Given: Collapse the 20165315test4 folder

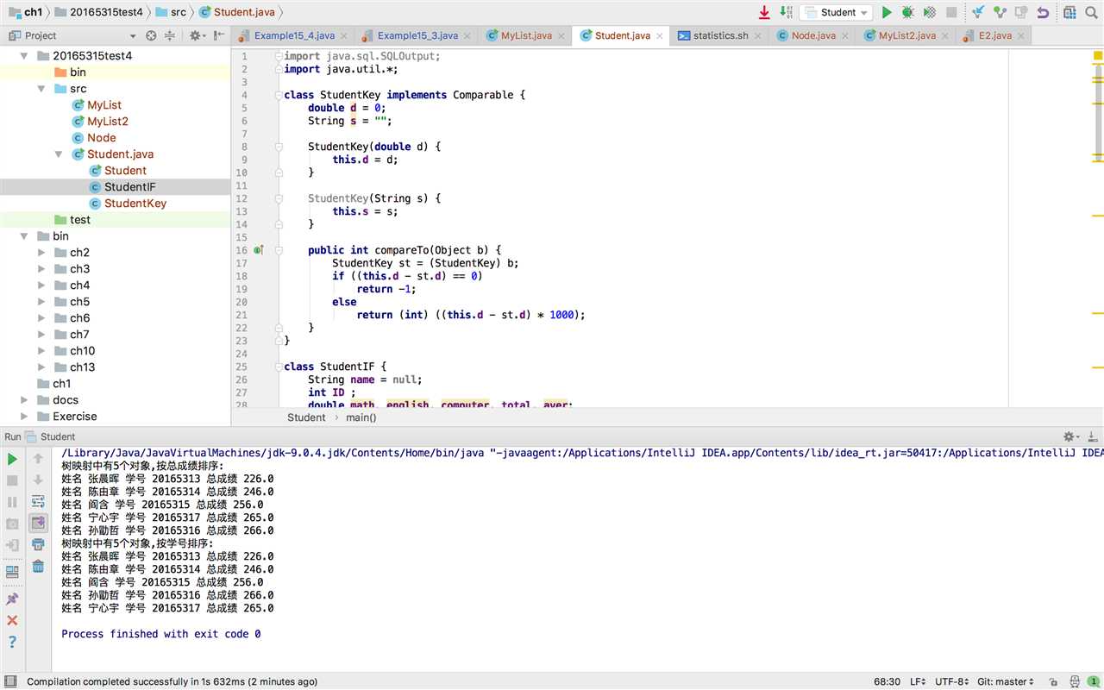Looking at the screenshot, I should point(25,55).
